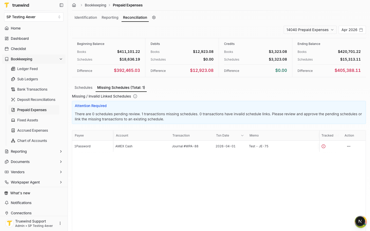
Task: Click the Truewind Support avatar
Action: coord(10,223)
